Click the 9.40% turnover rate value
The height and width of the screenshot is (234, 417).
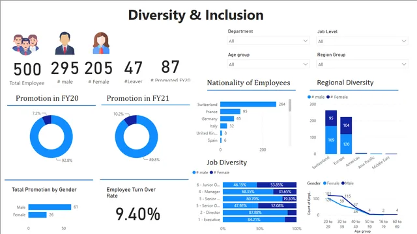tap(137, 214)
